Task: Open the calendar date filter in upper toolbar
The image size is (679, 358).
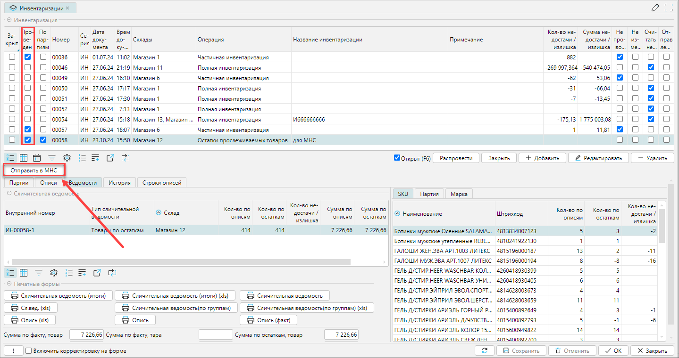Action: coord(37,158)
